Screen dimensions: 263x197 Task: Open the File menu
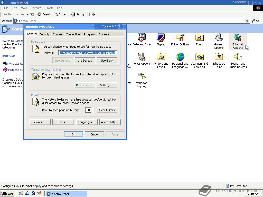6,8
